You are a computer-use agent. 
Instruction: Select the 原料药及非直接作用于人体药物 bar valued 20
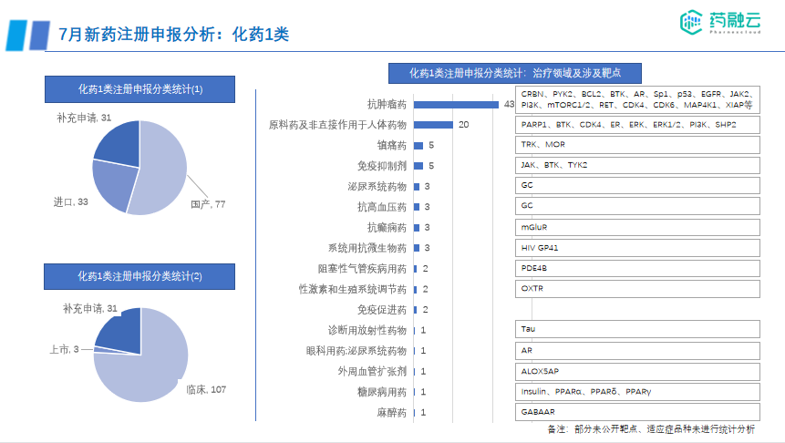pyautogui.click(x=434, y=125)
